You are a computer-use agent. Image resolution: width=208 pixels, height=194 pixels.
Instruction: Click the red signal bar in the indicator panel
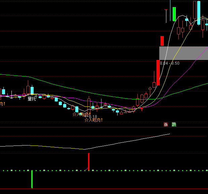[x=89, y=162]
